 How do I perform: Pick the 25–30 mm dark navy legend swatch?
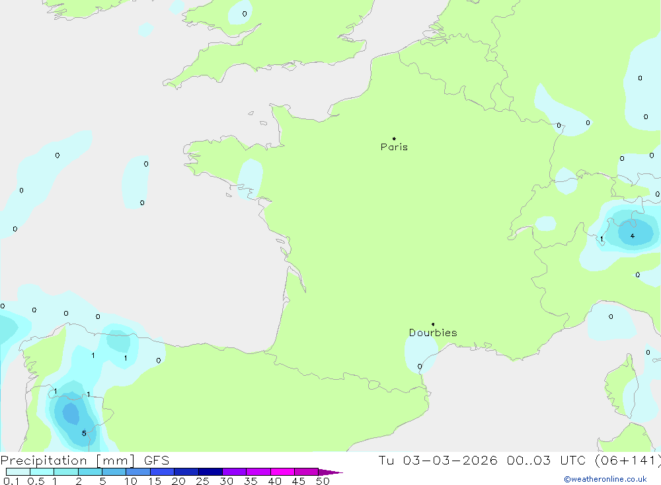click(210, 472)
